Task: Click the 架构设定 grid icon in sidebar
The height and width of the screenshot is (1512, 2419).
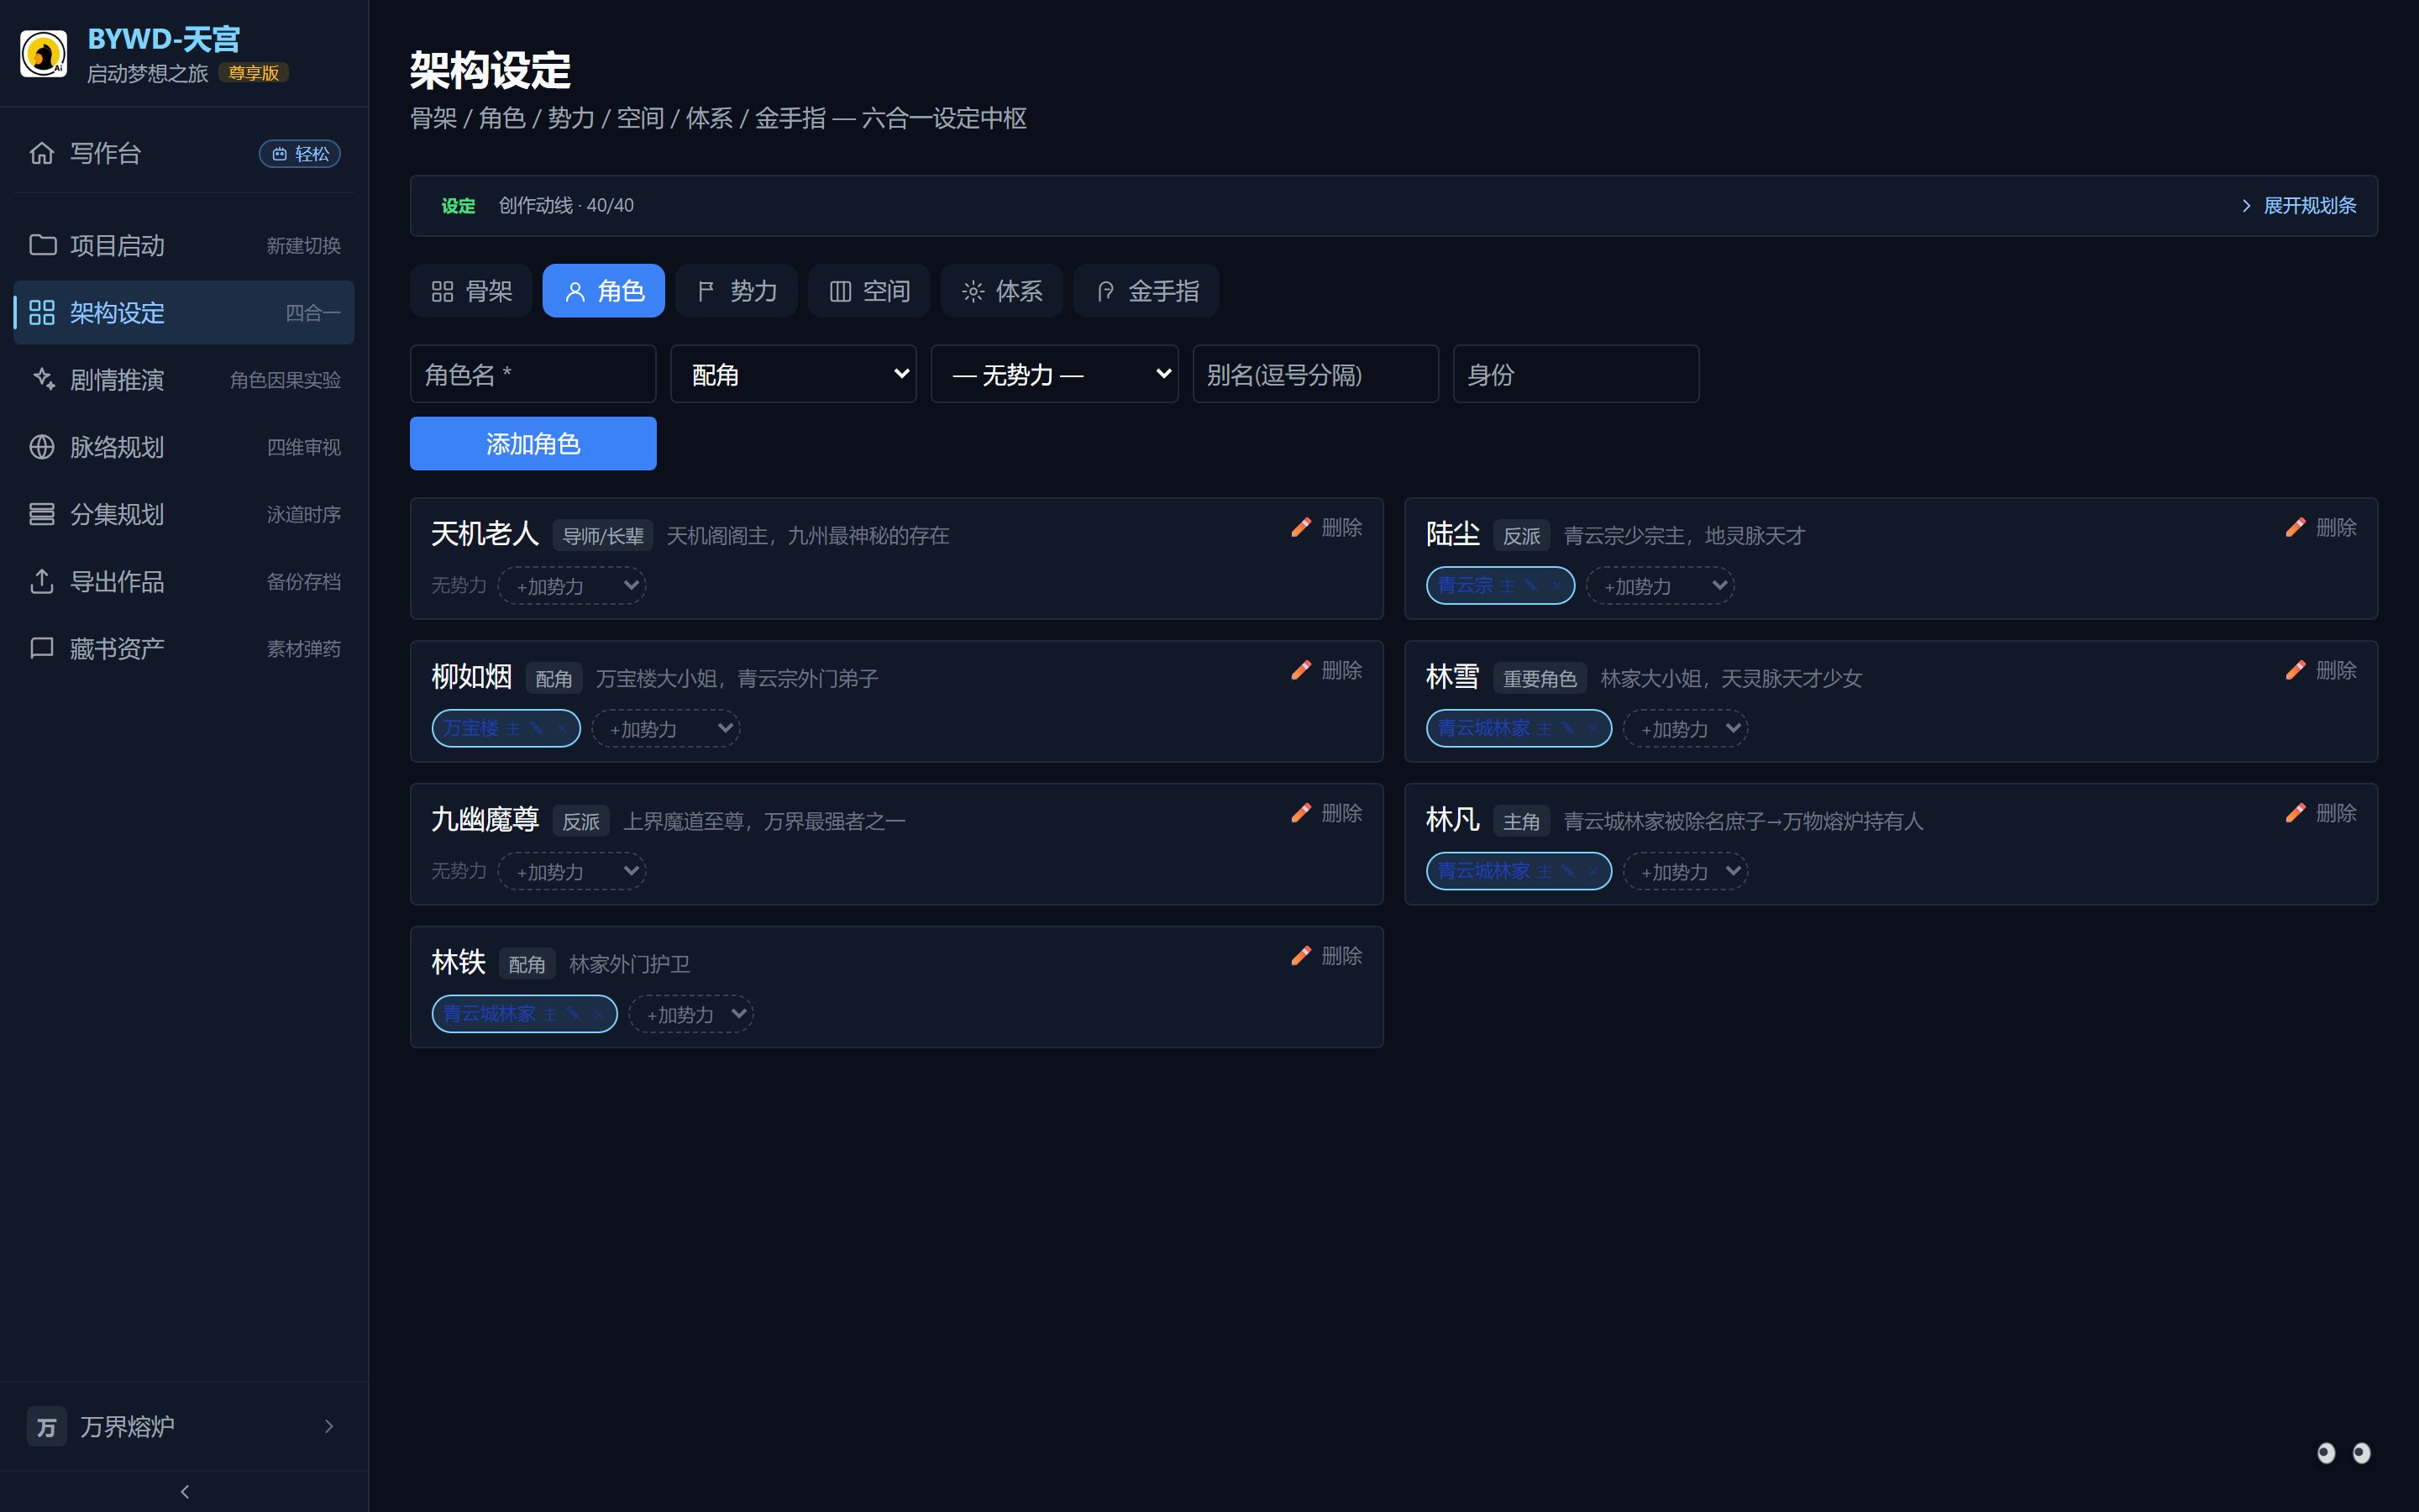Action: pos(42,312)
